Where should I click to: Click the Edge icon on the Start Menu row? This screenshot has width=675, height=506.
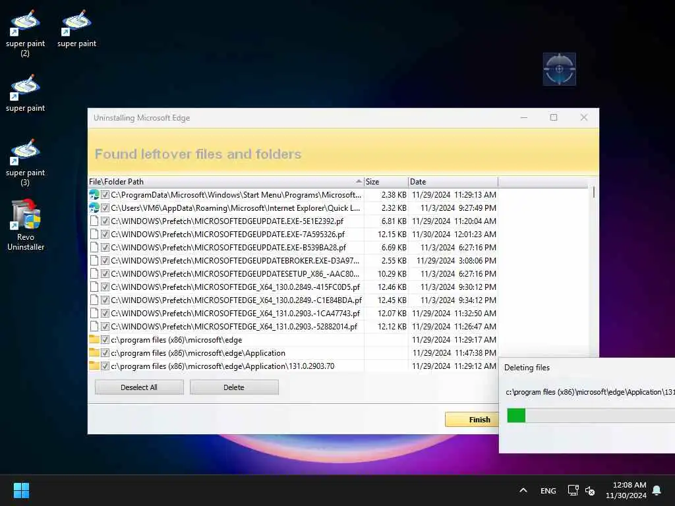[94, 195]
